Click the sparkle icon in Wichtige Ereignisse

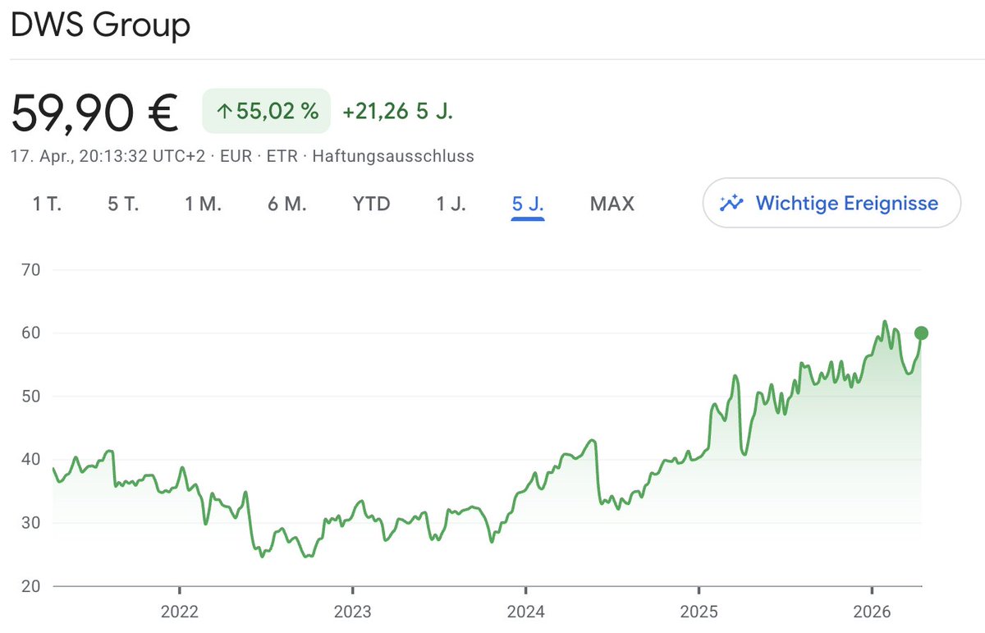(x=731, y=203)
